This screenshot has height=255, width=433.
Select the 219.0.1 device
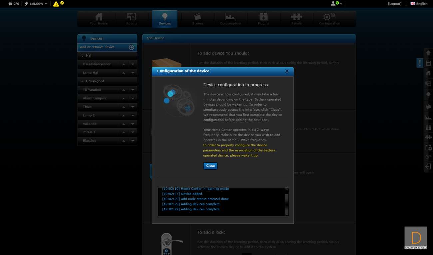click(x=89, y=132)
